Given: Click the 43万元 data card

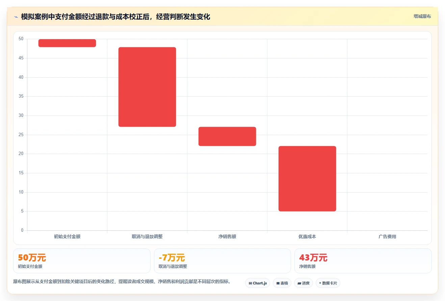Looking at the screenshot, I should (x=363, y=261).
